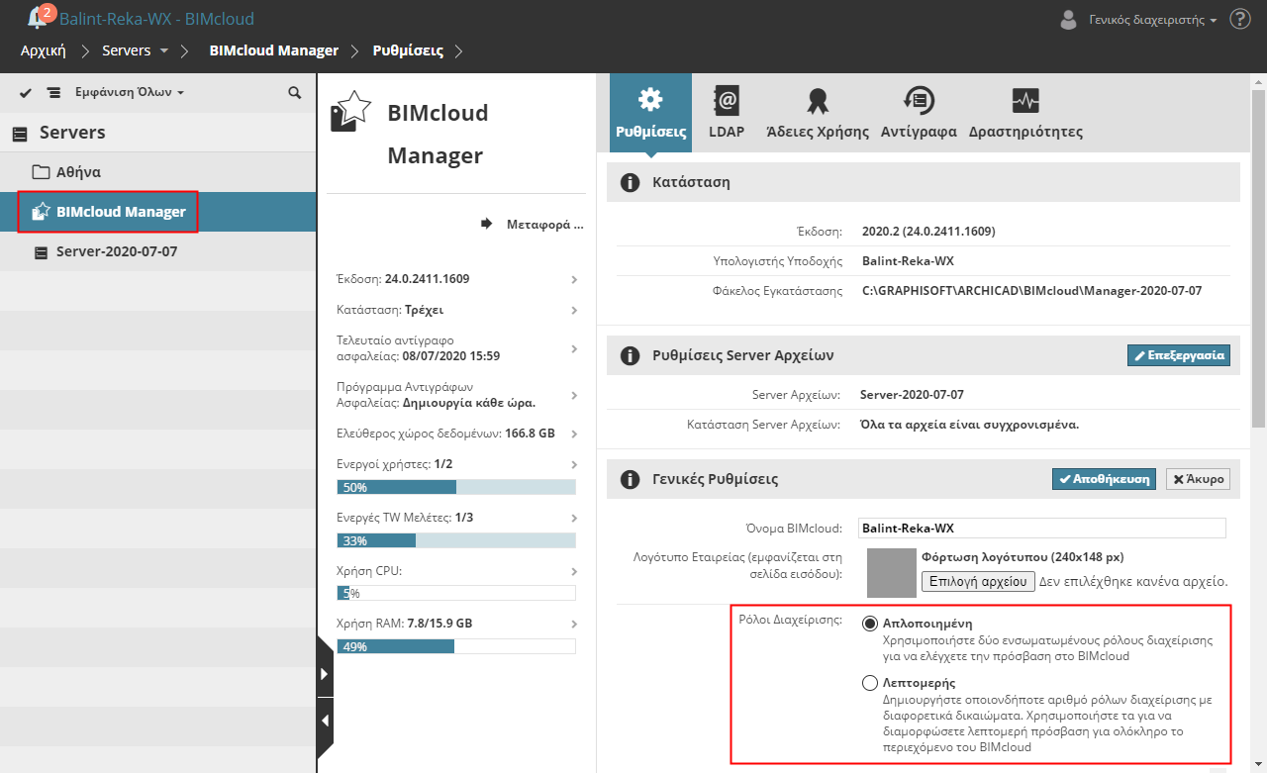Click the checkmark selection icon in sidebar toolbar
The height and width of the screenshot is (773, 1267).
coord(26,92)
